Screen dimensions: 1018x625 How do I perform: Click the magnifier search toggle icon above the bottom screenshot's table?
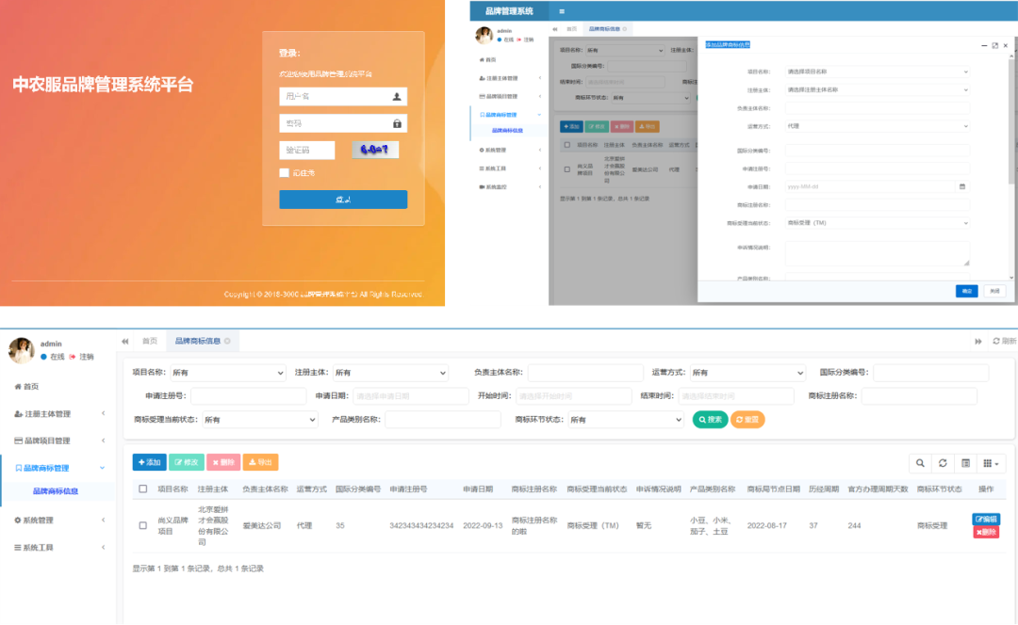click(920, 463)
